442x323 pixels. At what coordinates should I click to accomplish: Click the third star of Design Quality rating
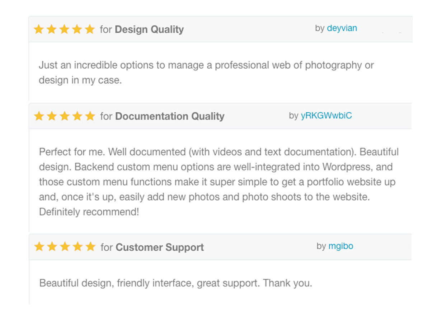click(64, 29)
